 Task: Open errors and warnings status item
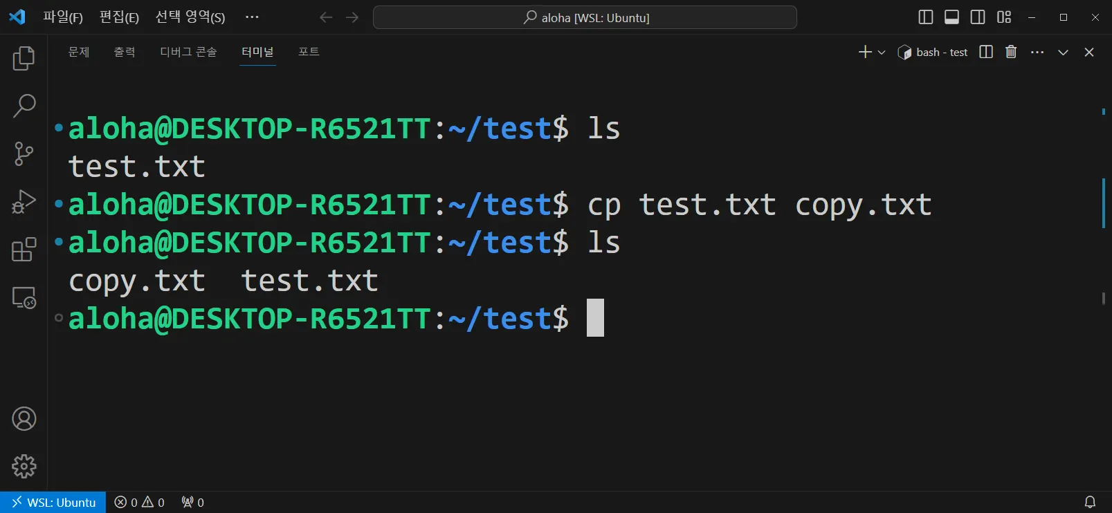point(139,503)
